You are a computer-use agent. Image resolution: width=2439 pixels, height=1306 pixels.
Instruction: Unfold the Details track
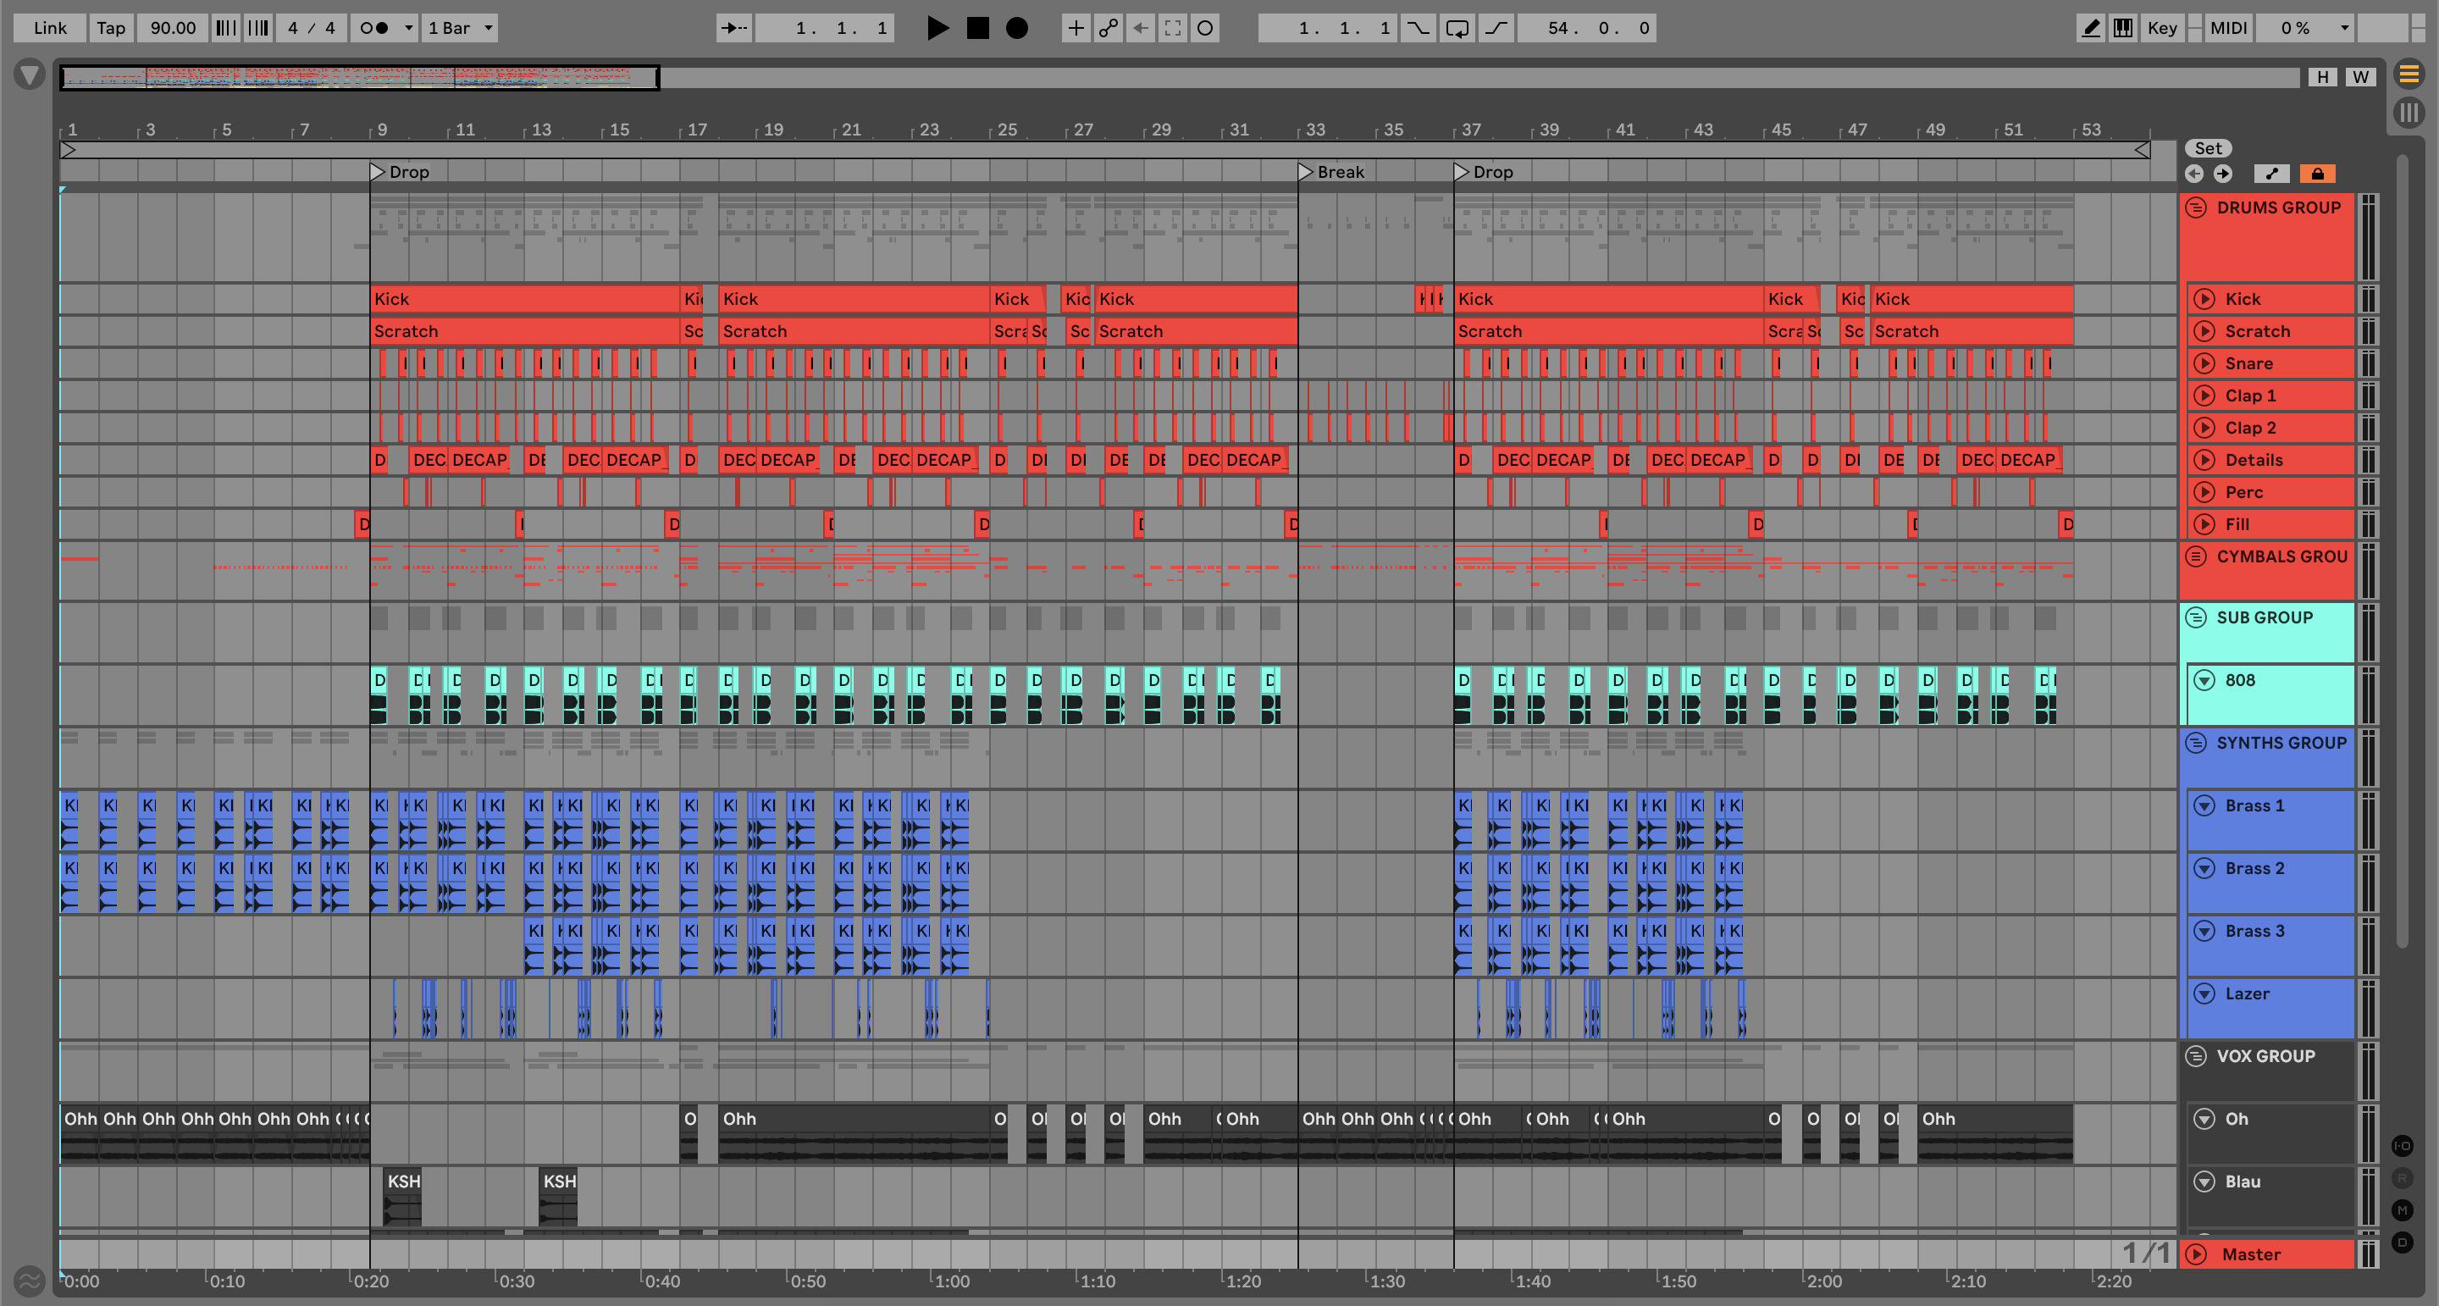[2204, 459]
